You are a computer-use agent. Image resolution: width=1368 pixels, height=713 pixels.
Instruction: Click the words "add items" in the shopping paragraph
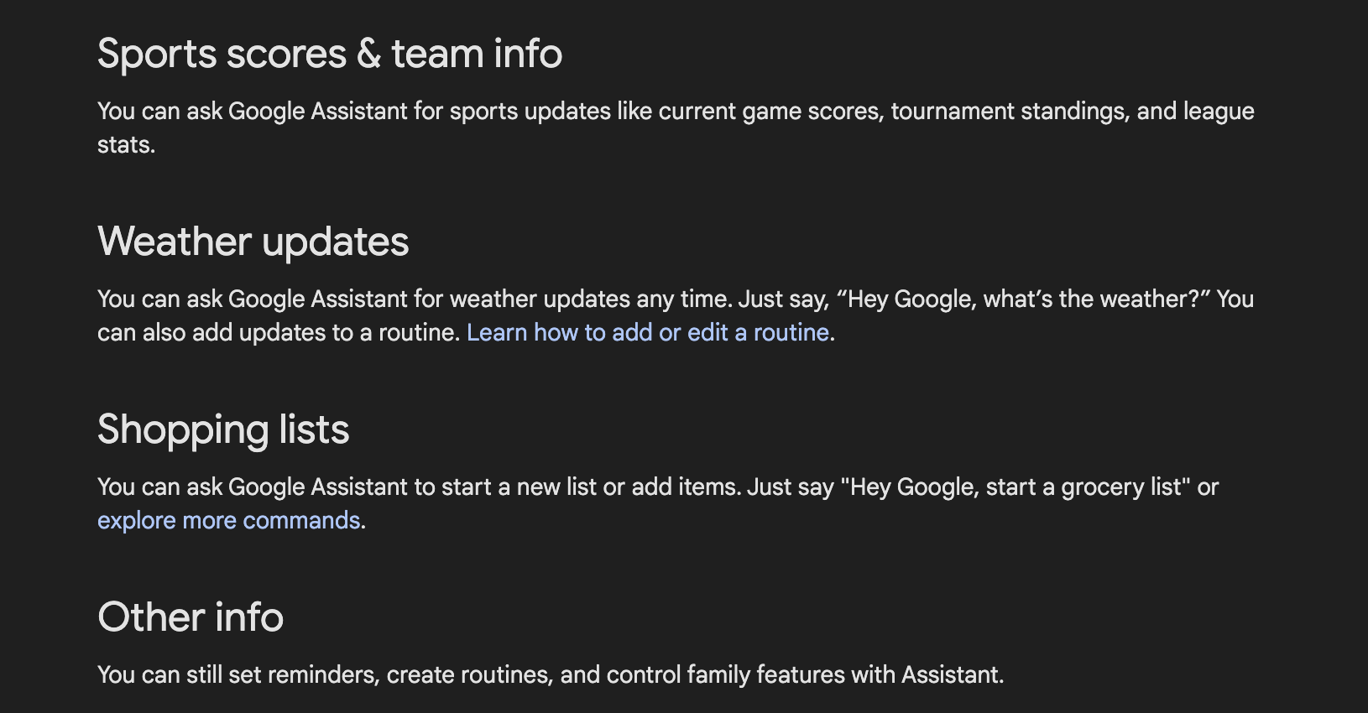point(686,487)
